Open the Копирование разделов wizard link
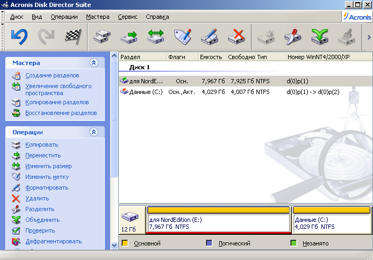The image size is (373, 260). pyautogui.click(x=57, y=103)
